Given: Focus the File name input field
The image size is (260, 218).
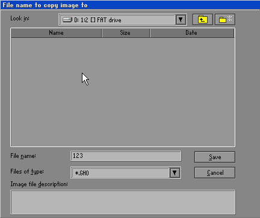Looking at the screenshot, I should (126, 156).
